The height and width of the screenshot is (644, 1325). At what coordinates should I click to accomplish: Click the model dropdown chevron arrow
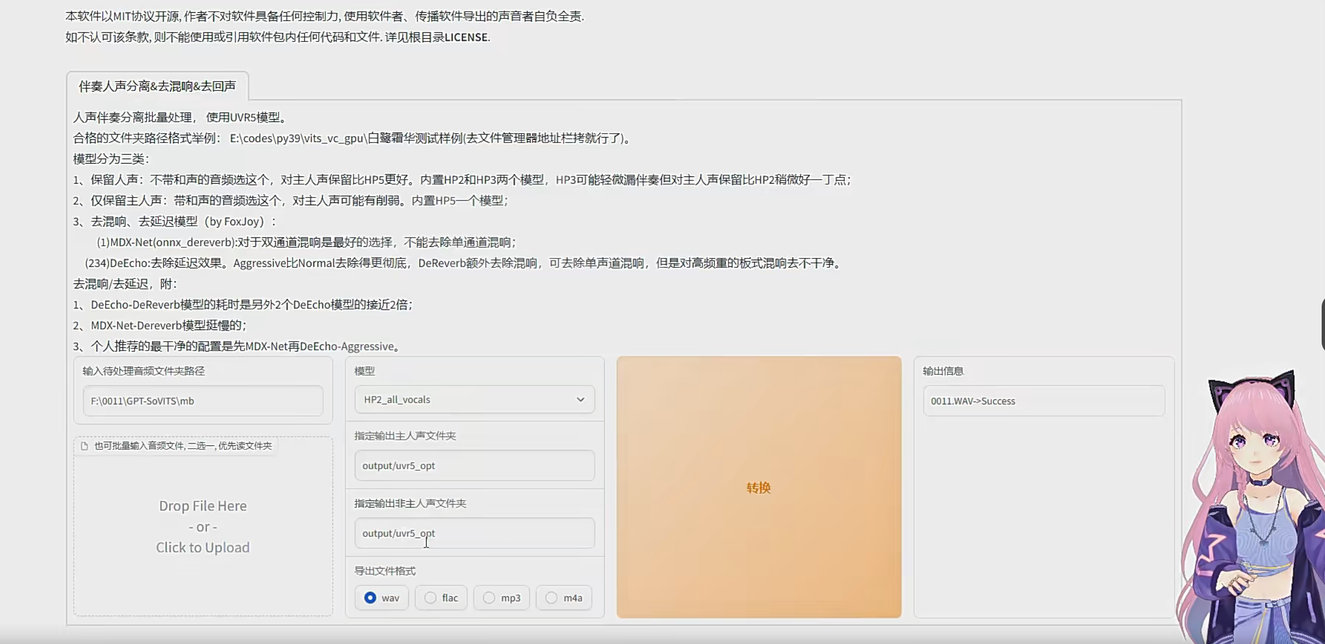[x=580, y=399]
